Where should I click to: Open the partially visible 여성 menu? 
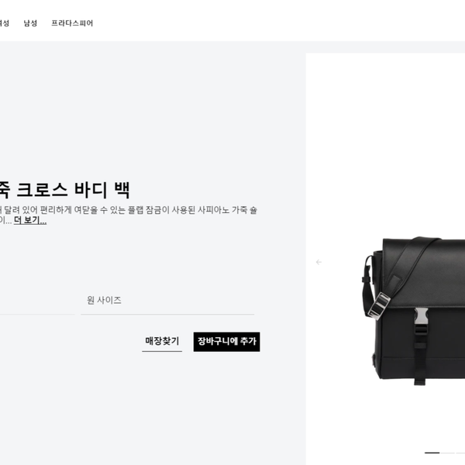pyautogui.click(x=4, y=23)
